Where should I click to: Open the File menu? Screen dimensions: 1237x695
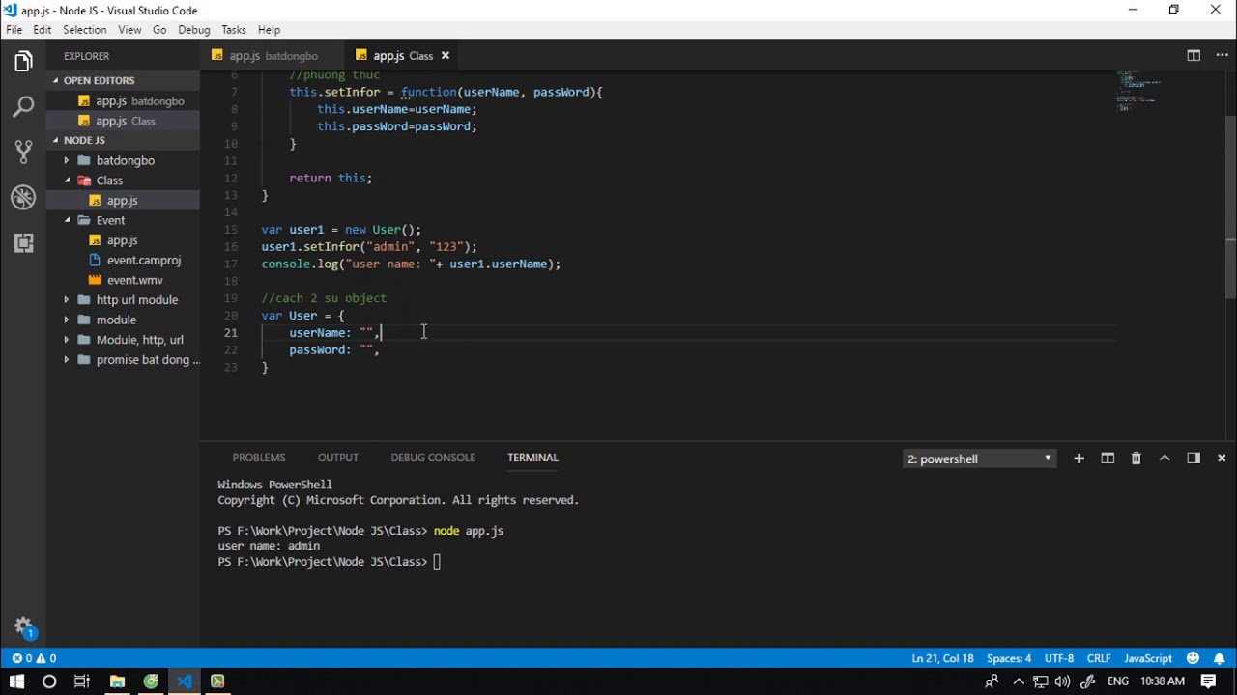pyautogui.click(x=14, y=30)
